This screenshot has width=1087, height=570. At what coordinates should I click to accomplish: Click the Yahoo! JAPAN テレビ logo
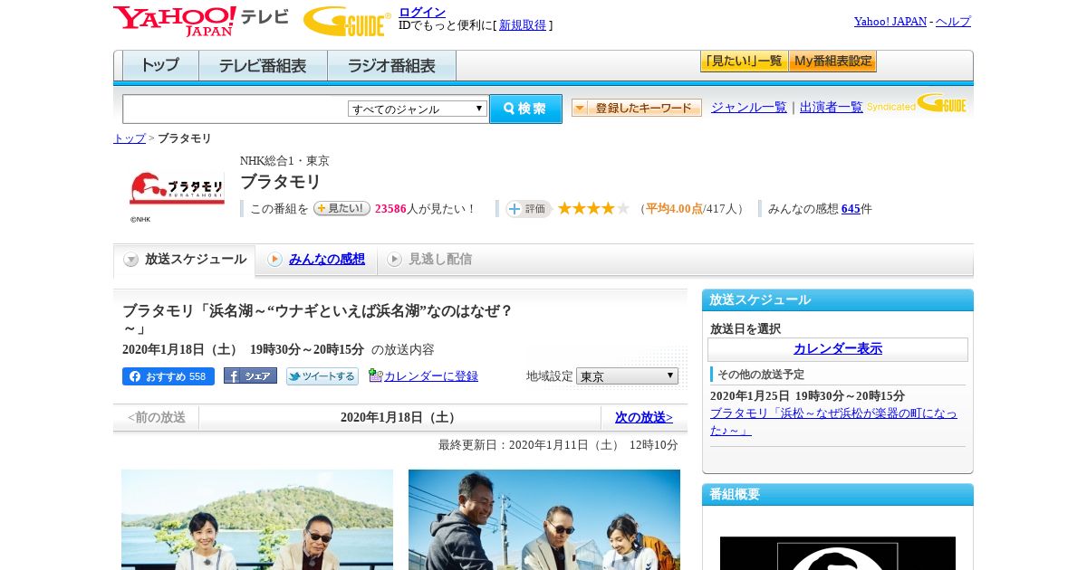[201, 21]
